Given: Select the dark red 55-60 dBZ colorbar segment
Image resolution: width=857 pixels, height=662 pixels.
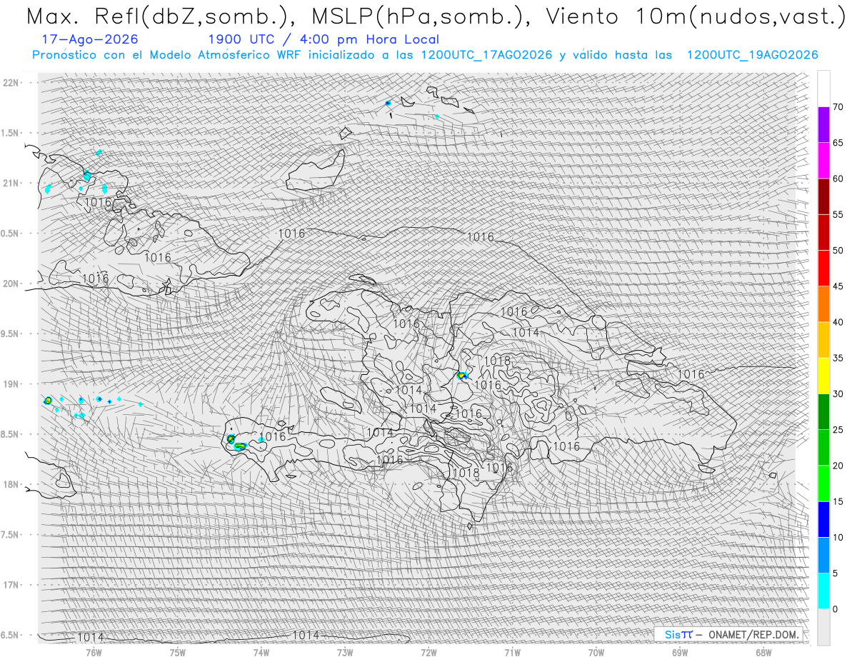Looking at the screenshot, I should tap(823, 196).
